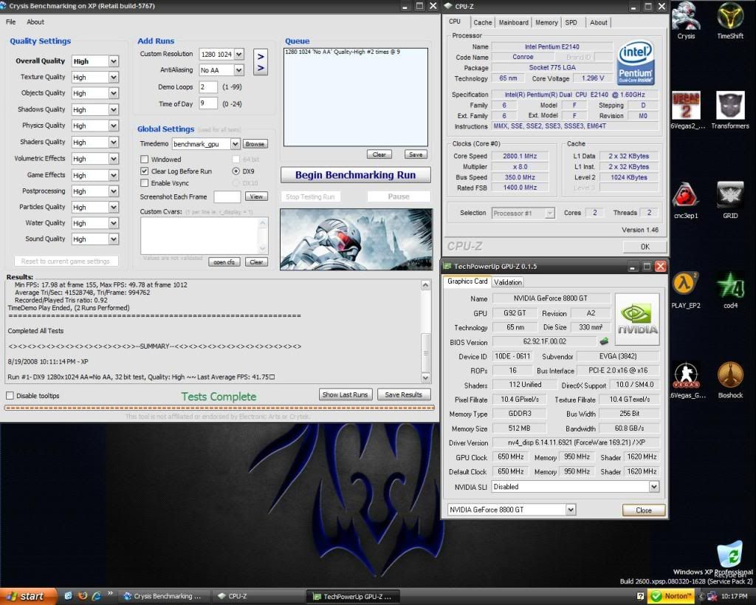Switch to the Mainboard tab in CPU-Z
This screenshot has height=605, width=756.
(x=514, y=23)
